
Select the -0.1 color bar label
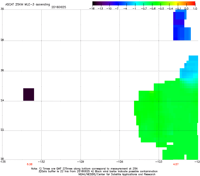coord(178,9)
